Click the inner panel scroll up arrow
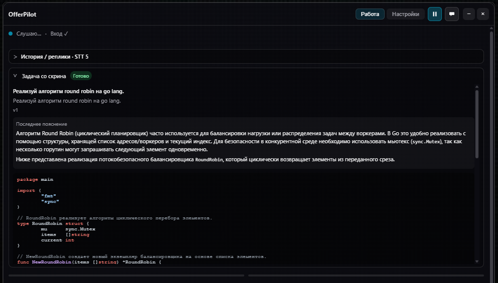This screenshot has height=283, width=498. (x=477, y=87)
